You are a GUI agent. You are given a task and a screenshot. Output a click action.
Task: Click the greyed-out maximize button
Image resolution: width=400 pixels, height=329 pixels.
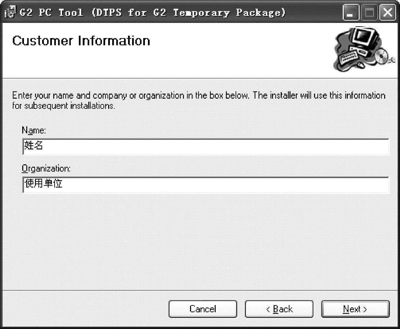pos(370,13)
